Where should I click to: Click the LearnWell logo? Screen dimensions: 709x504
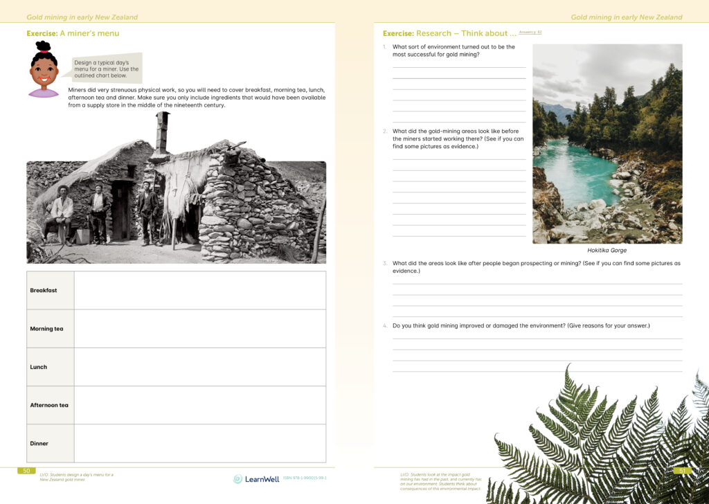click(x=256, y=478)
